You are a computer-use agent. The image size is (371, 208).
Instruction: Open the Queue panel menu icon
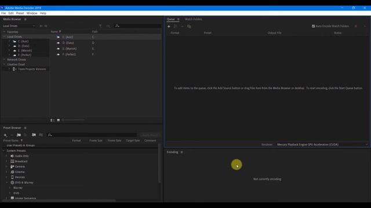pos(179,19)
